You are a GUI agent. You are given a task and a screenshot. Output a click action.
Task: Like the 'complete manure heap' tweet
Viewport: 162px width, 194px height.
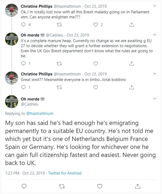click(96, 64)
